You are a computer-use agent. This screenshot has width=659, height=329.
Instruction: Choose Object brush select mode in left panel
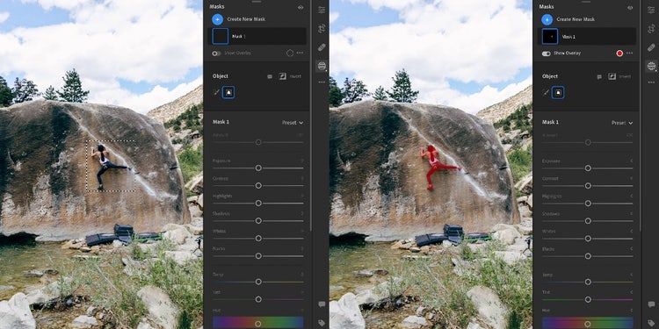click(216, 92)
